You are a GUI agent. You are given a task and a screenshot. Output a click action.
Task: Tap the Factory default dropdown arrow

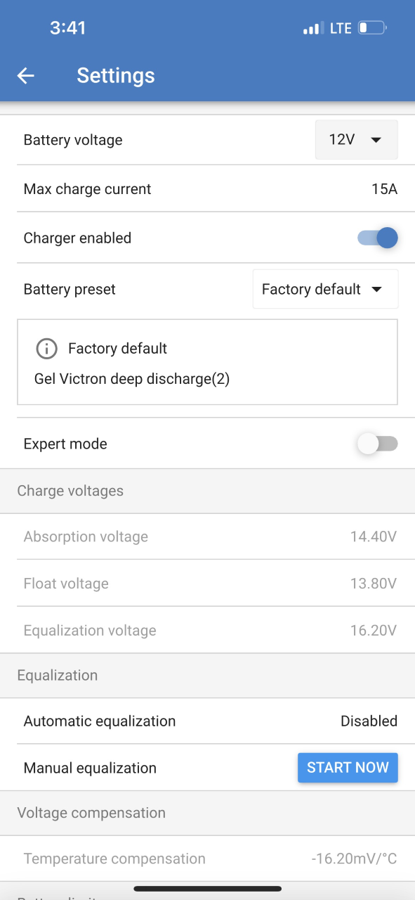pos(376,290)
